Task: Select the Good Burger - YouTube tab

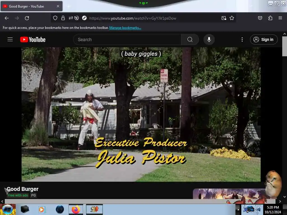Action: tap(31, 6)
